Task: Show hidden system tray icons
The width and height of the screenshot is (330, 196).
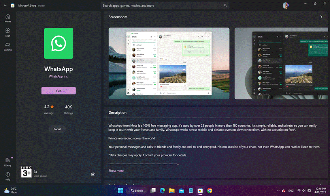Action: click(x=278, y=190)
